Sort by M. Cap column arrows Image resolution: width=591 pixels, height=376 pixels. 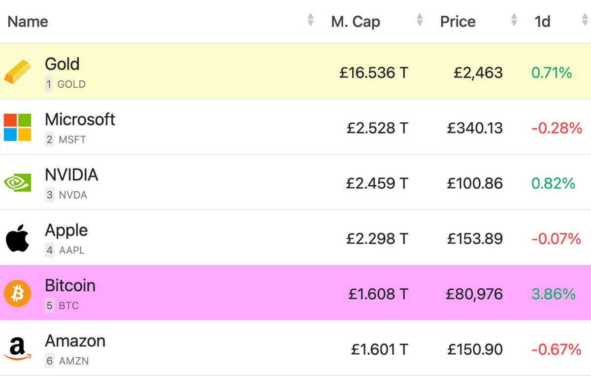(x=420, y=20)
